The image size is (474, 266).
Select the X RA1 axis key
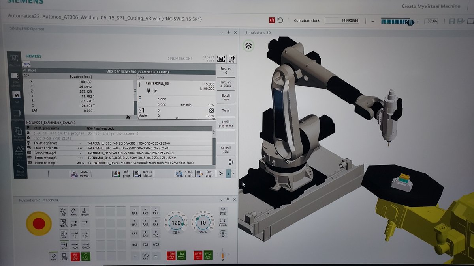pyautogui.click(x=135, y=211)
